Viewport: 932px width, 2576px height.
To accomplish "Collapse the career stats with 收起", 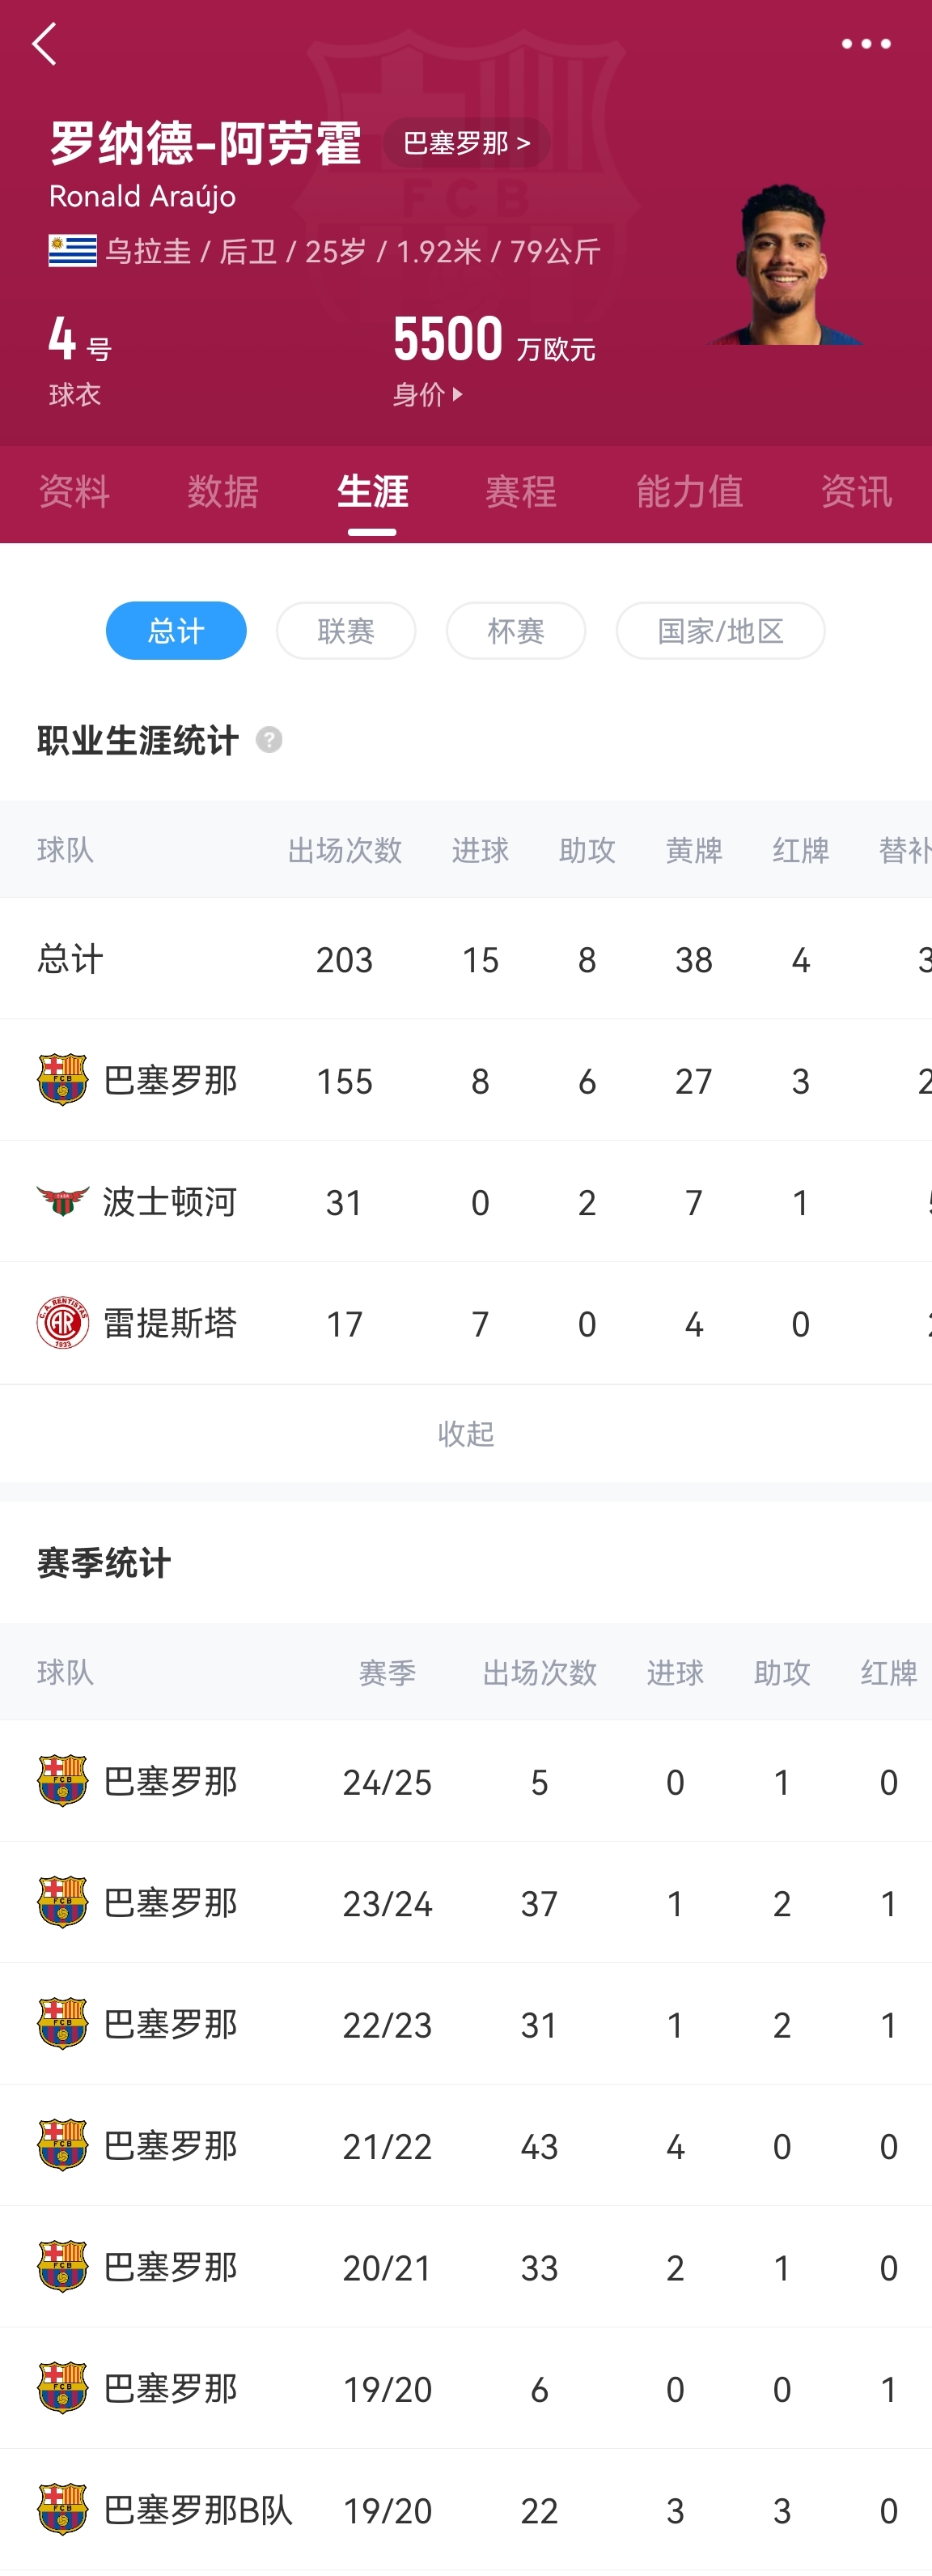I will point(465,1433).
